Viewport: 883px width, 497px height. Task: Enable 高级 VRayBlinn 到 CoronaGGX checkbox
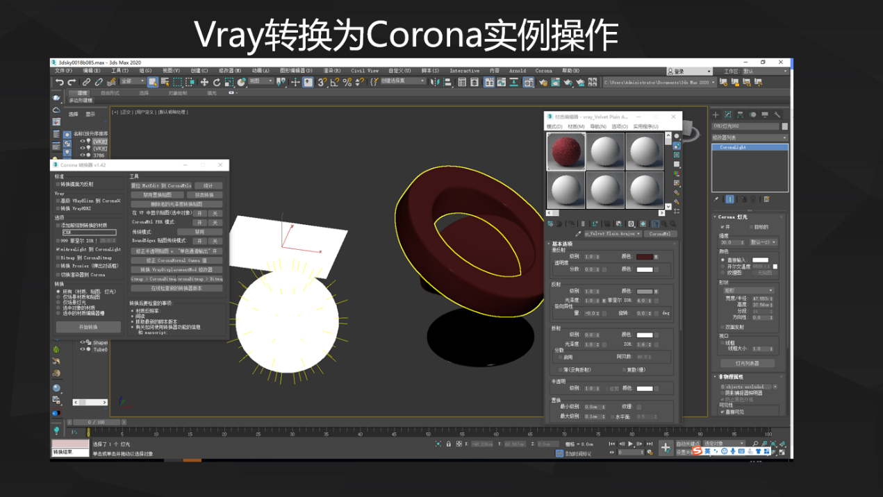coord(58,201)
